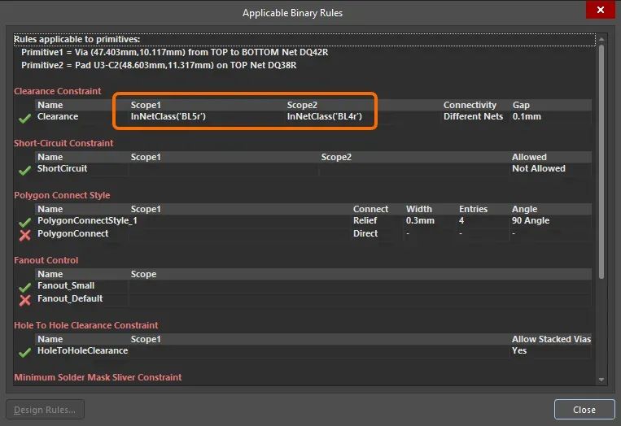Screen dimensions: 621x426
Task: Click the green checkmark beside Clearance rule
Action: pos(25,118)
